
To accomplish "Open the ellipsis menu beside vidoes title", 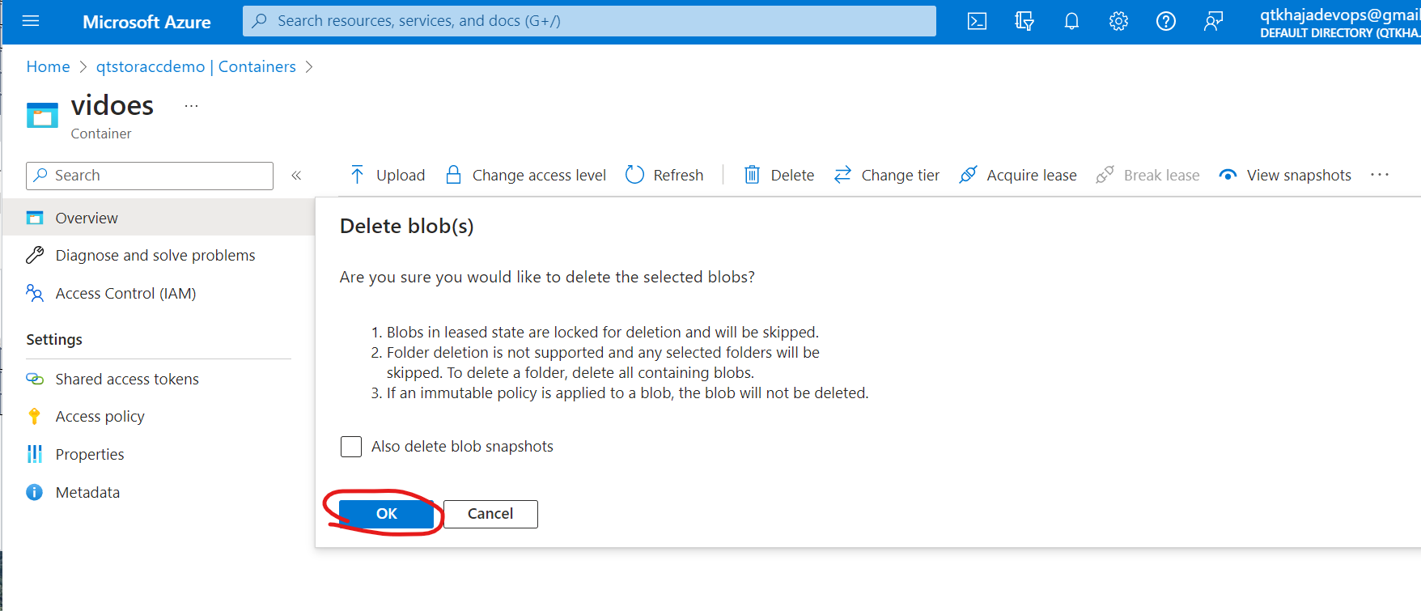I will [191, 106].
